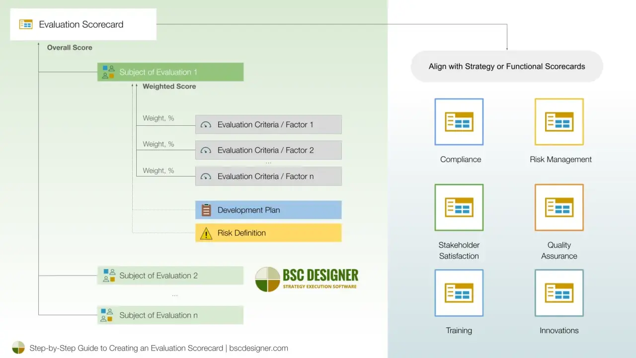Click the Weight, % label for Factor 1
636x358 pixels.
tap(159, 118)
